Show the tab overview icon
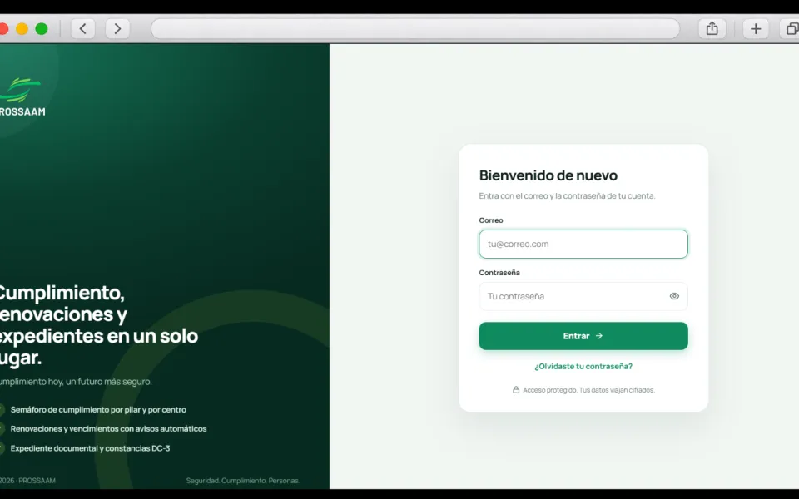Image resolution: width=799 pixels, height=499 pixels. pyautogui.click(x=791, y=28)
